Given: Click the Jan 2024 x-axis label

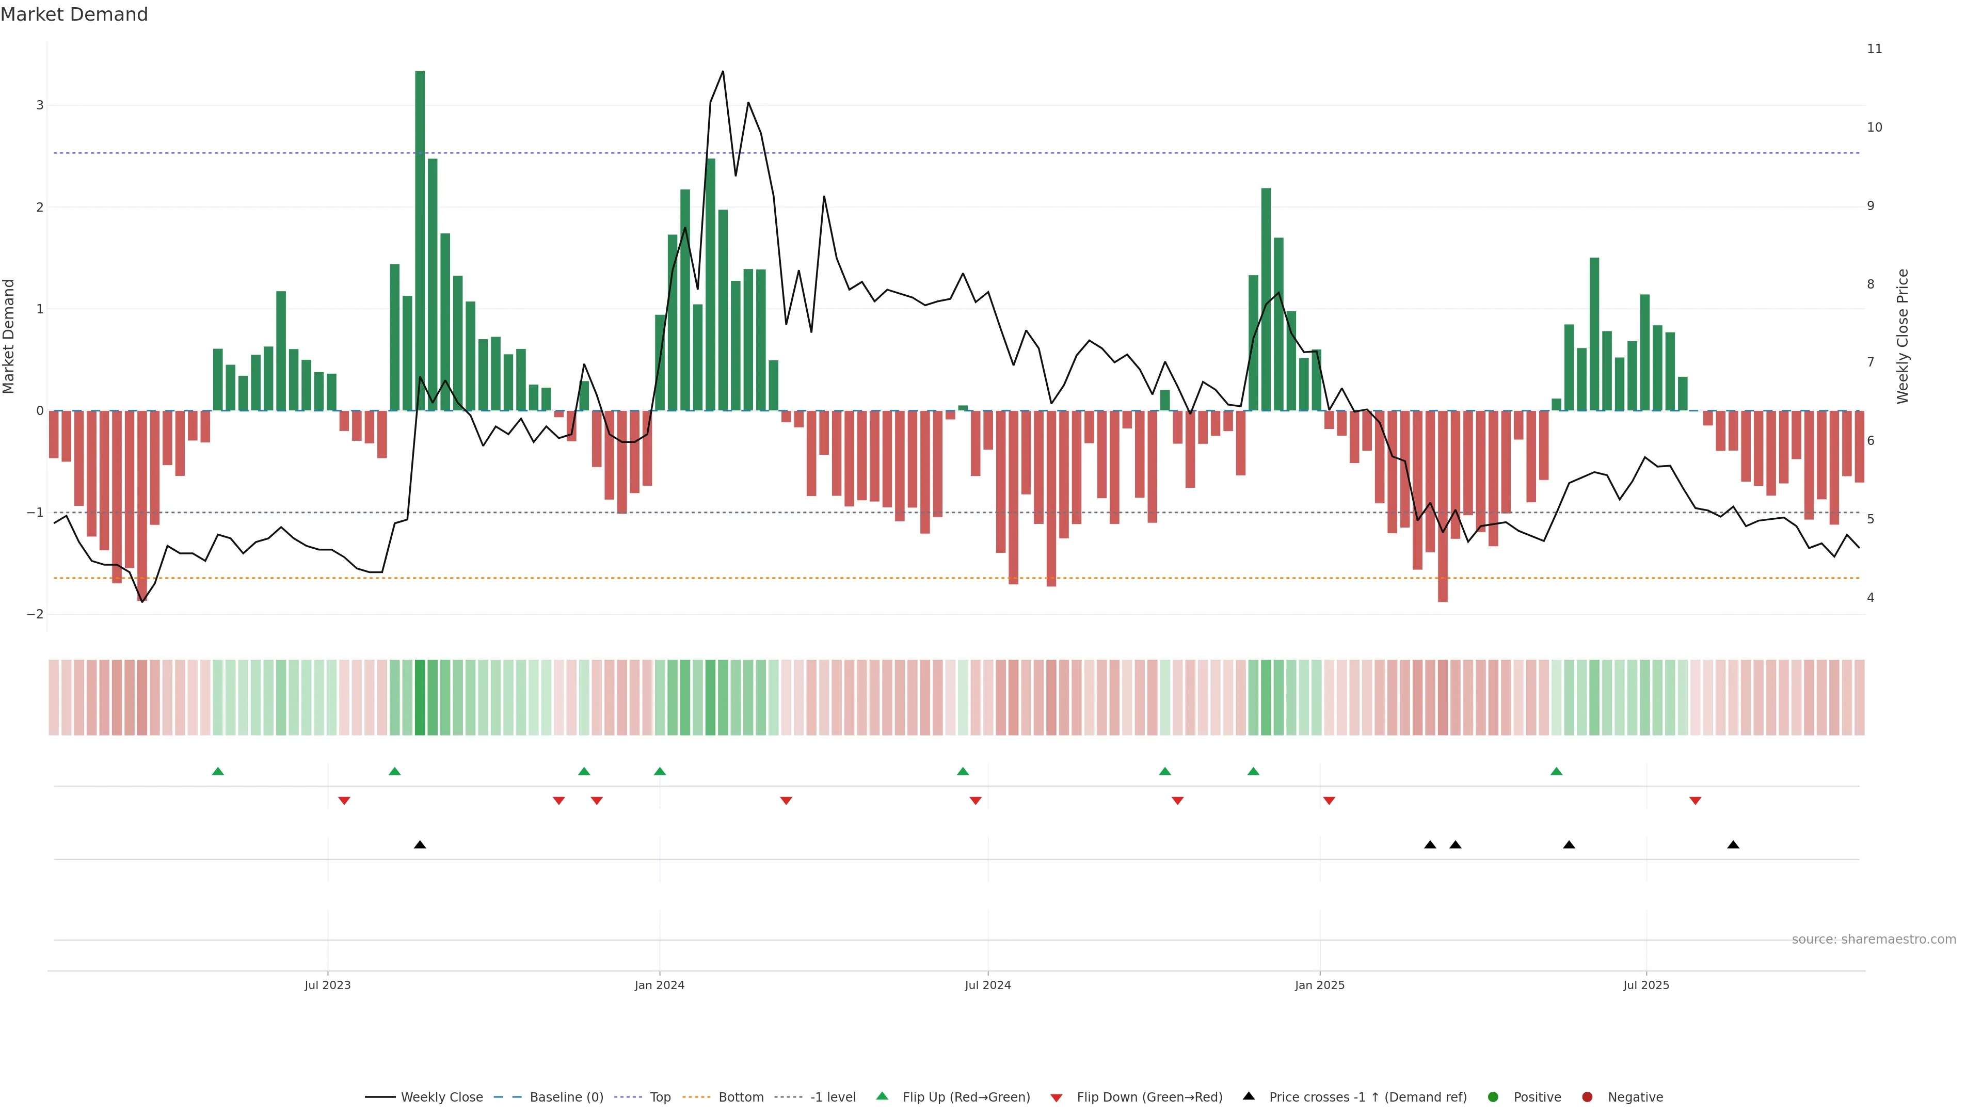Looking at the screenshot, I should (660, 985).
